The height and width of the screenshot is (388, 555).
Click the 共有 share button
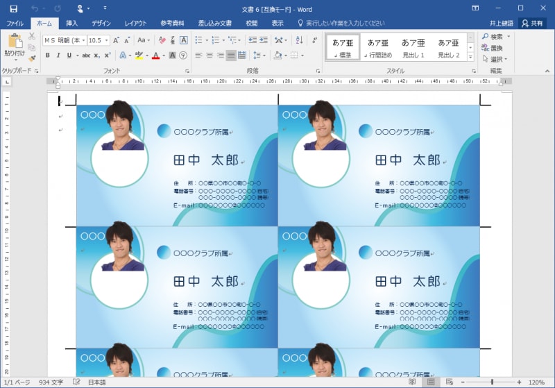(x=532, y=24)
